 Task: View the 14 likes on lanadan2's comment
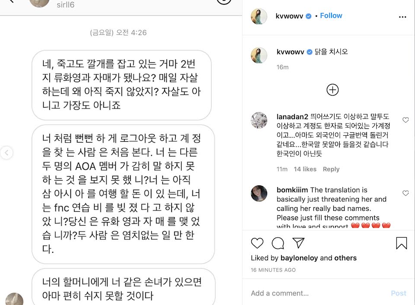click(305, 169)
